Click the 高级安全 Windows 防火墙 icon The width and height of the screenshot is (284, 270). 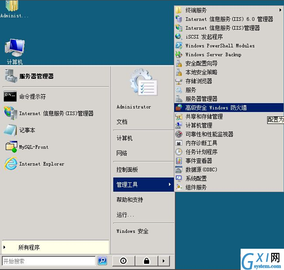pyautogui.click(x=179, y=108)
